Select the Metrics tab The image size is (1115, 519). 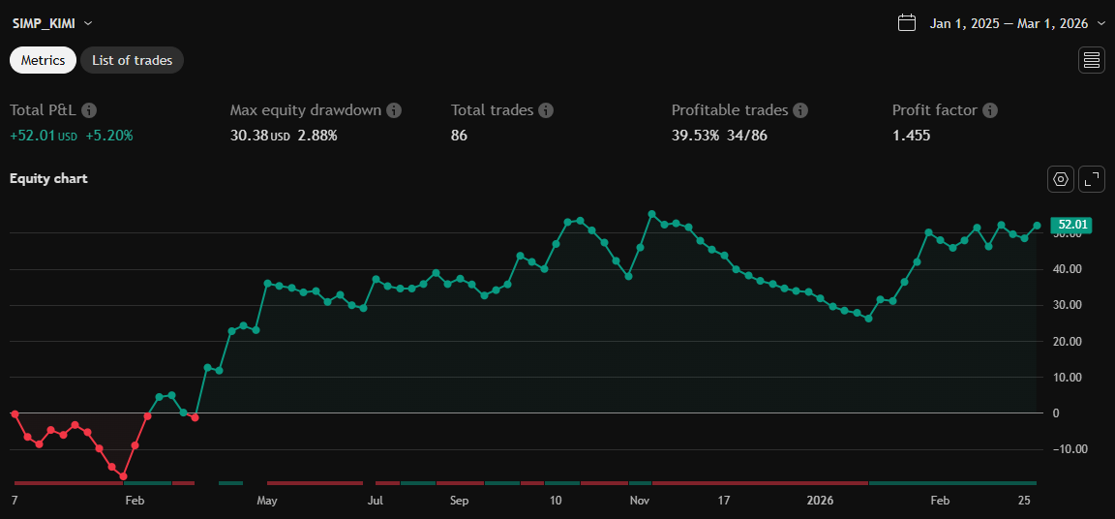tap(43, 60)
